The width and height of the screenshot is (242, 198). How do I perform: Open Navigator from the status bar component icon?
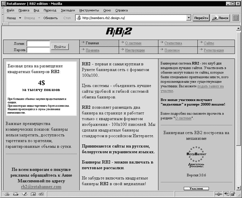click(5, 194)
